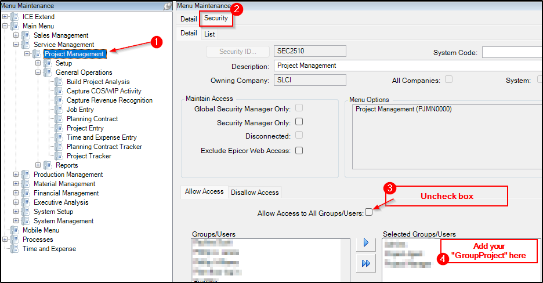543x283 pixels.
Task: Expand the ICE Extend node
Action: point(5,17)
